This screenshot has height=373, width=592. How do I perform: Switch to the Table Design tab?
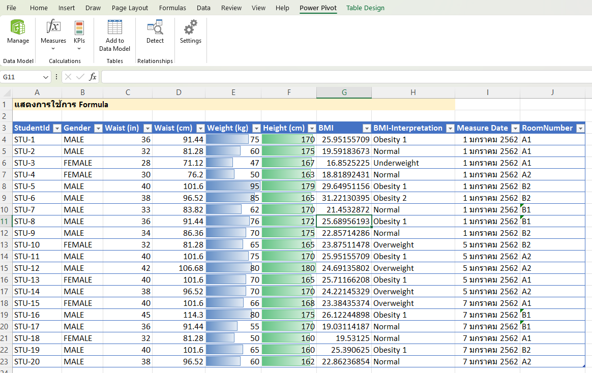pos(365,8)
